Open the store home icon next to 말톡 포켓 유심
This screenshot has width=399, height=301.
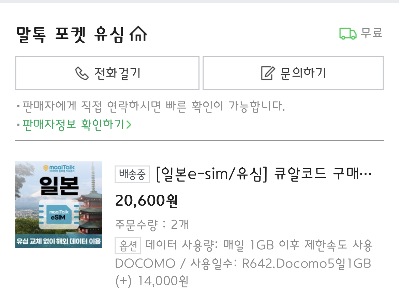[138, 34]
